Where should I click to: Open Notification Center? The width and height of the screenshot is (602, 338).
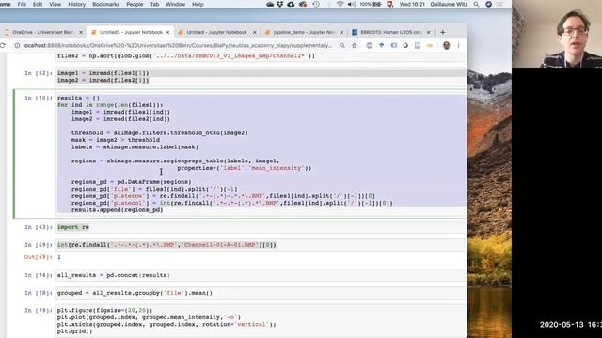(499, 4)
